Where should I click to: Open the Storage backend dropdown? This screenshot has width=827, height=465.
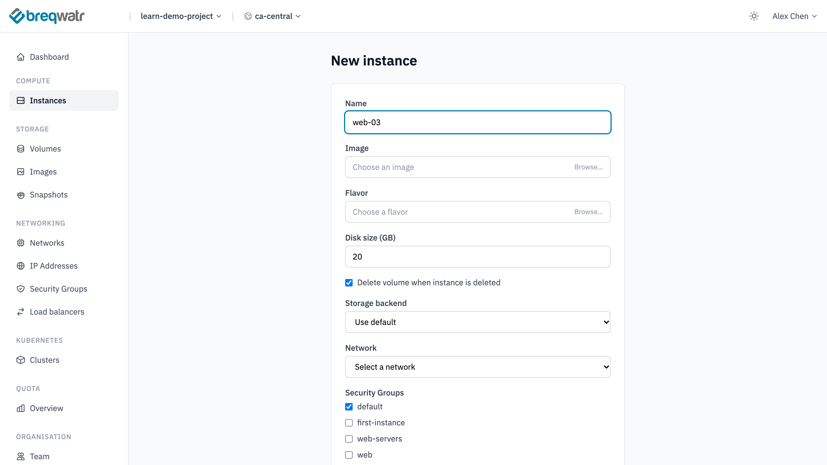(x=478, y=322)
